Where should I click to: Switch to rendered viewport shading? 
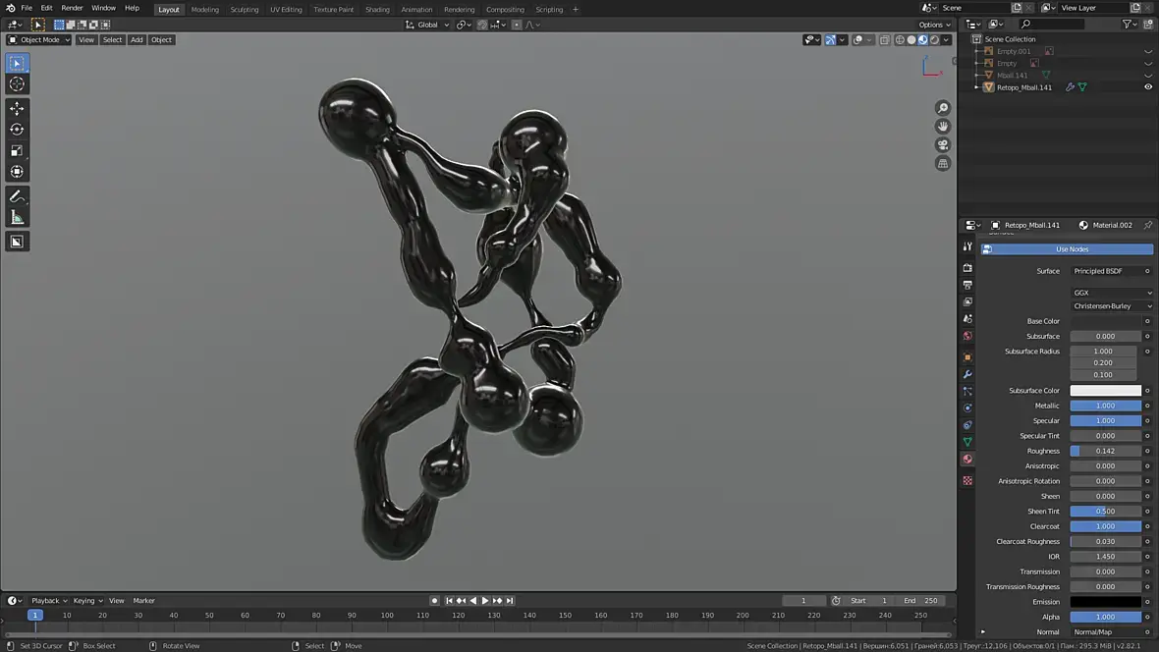(x=935, y=40)
